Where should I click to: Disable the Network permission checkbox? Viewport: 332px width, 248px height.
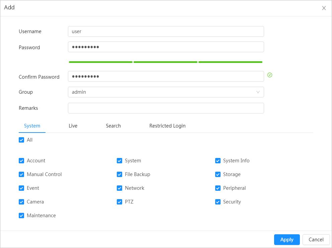tap(119, 188)
